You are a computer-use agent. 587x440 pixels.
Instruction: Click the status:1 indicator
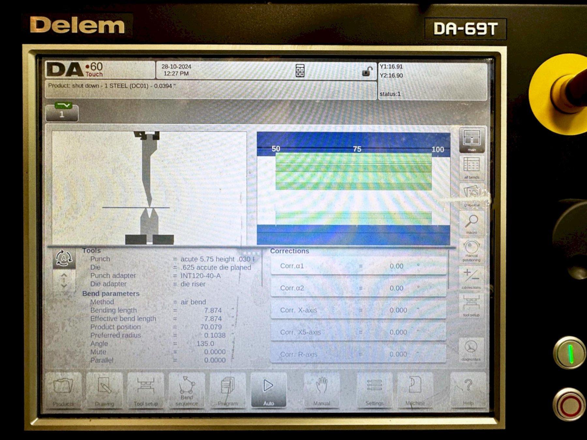[390, 94]
